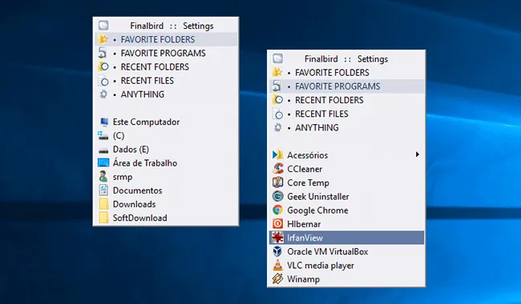Launch Google Chrome from the list
Image resolution: width=521 pixels, height=304 pixels.
pyautogui.click(x=346, y=210)
